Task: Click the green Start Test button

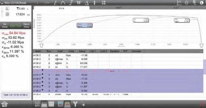Action: pyautogui.click(x=15, y=26)
